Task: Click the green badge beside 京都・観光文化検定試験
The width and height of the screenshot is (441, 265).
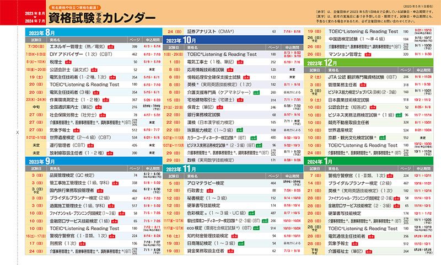Action: coord(382,137)
